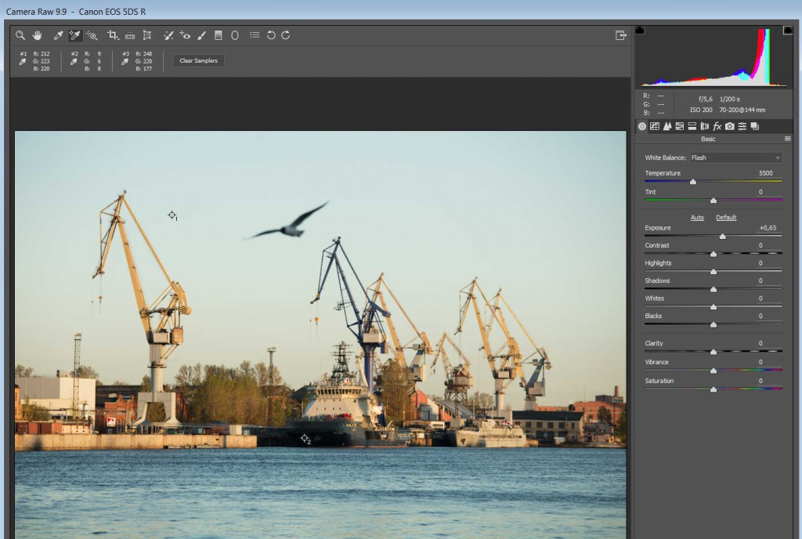Choose the Graduated Filter tool

coord(219,35)
